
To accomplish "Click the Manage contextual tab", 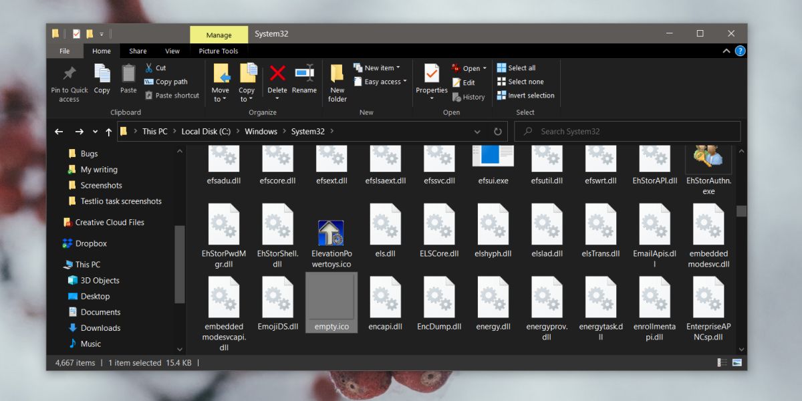I will (219, 35).
